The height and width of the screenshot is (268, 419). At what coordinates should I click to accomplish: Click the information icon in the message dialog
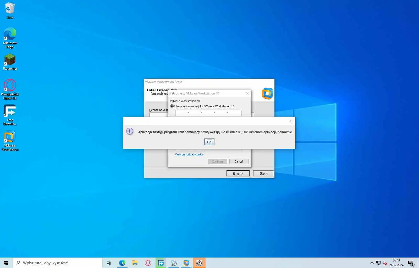130,131
